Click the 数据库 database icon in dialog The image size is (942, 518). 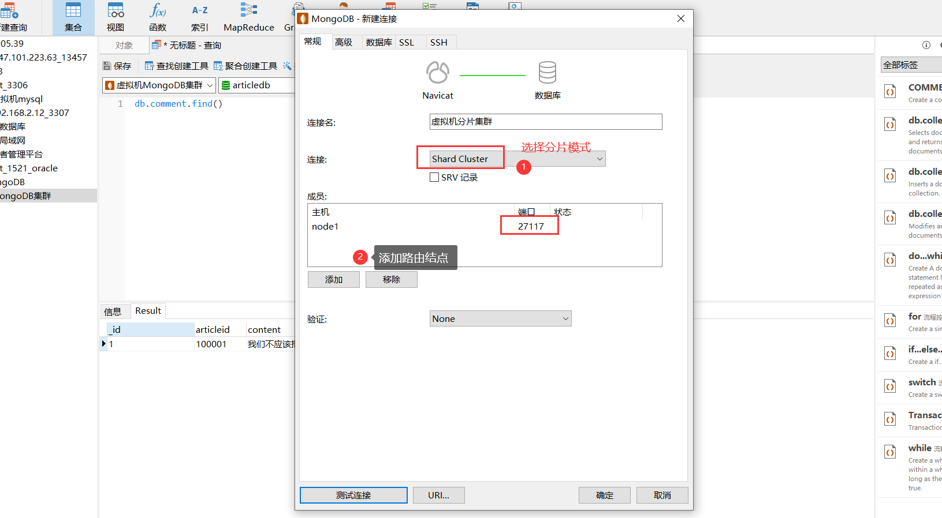click(548, 73)
